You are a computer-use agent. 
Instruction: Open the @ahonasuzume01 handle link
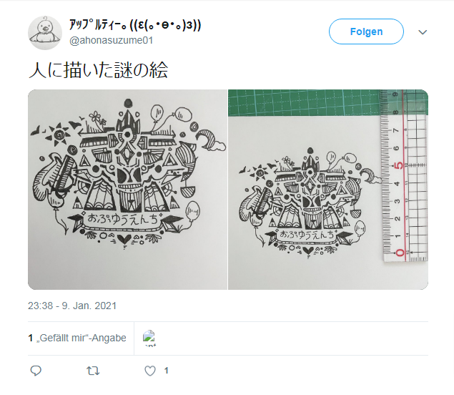pos(112,40)
